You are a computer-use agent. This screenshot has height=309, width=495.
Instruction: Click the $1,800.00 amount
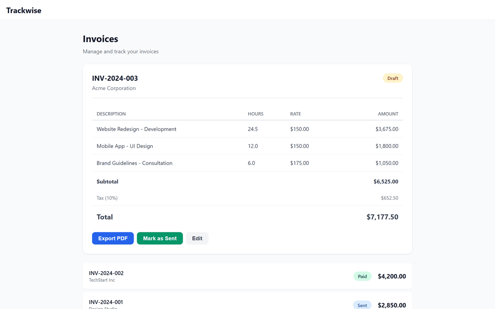[387, 146]
